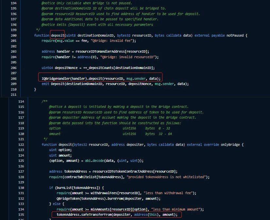Screen dimensions: 270x220
Task: Click line number 122 in the gutter
Action: (x=21, y=144)
